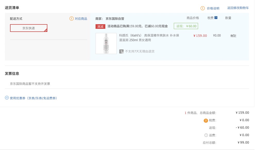Click 送货清单 section heading
This screenshot has height=150, width=257.
pos(12,8)
